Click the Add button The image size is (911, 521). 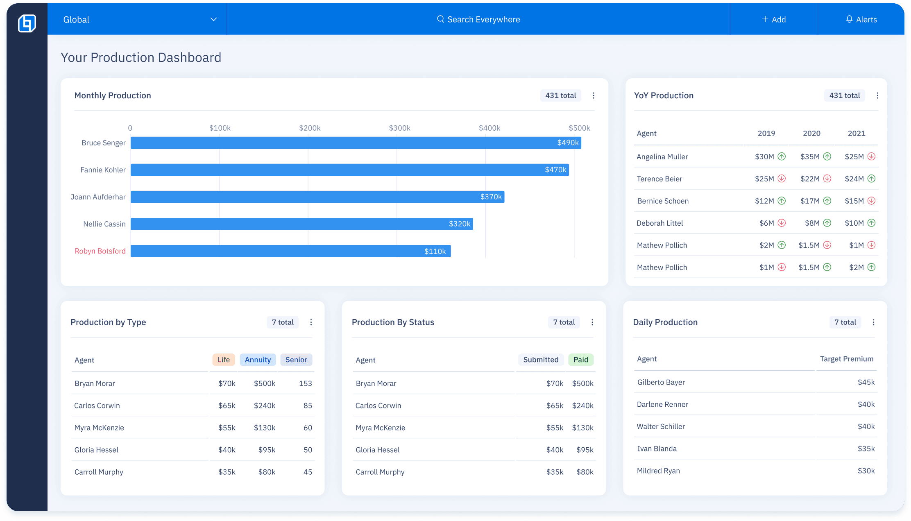coord(773,19)
